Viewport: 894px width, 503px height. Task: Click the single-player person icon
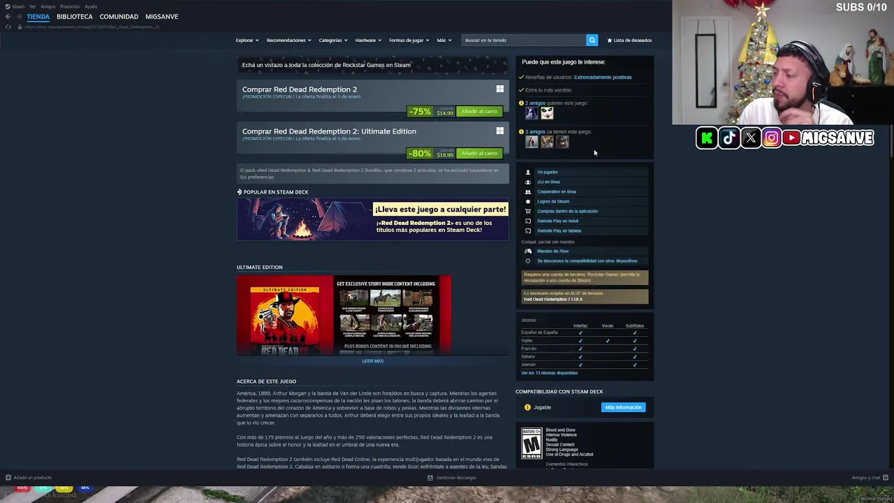point(528,172)
